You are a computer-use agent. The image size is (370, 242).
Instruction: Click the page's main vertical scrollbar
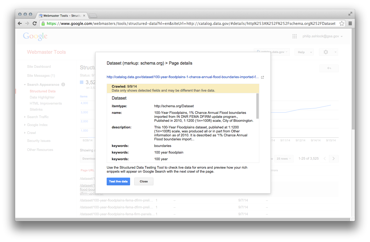point(353,79)
